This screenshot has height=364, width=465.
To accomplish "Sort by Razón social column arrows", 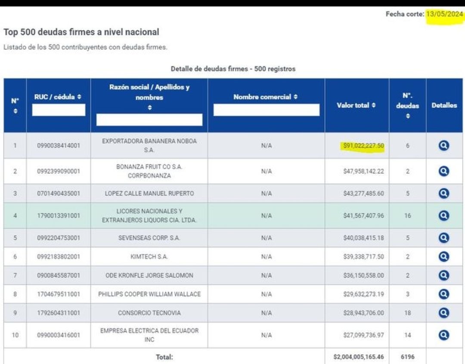I will 150,108.
